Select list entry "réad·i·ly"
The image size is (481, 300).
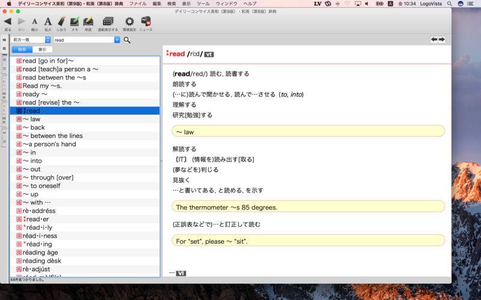click(x=85, y=227)
